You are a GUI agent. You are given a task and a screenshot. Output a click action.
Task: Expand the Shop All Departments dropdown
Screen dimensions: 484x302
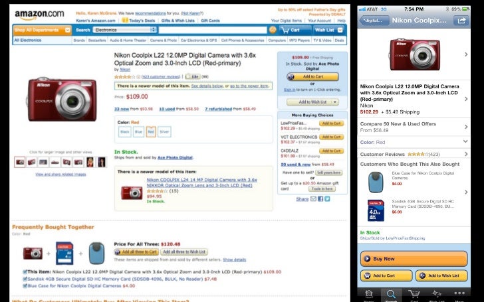pos(42,30)
